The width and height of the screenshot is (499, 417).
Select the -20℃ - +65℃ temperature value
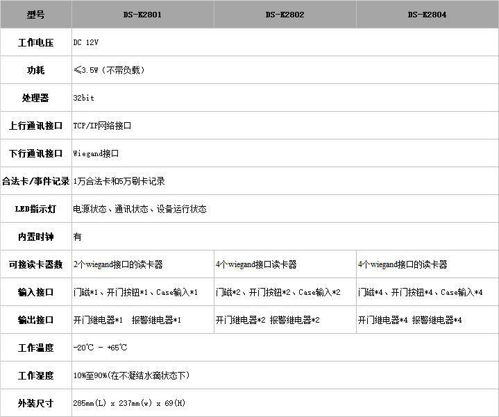[x=100, y=348]
